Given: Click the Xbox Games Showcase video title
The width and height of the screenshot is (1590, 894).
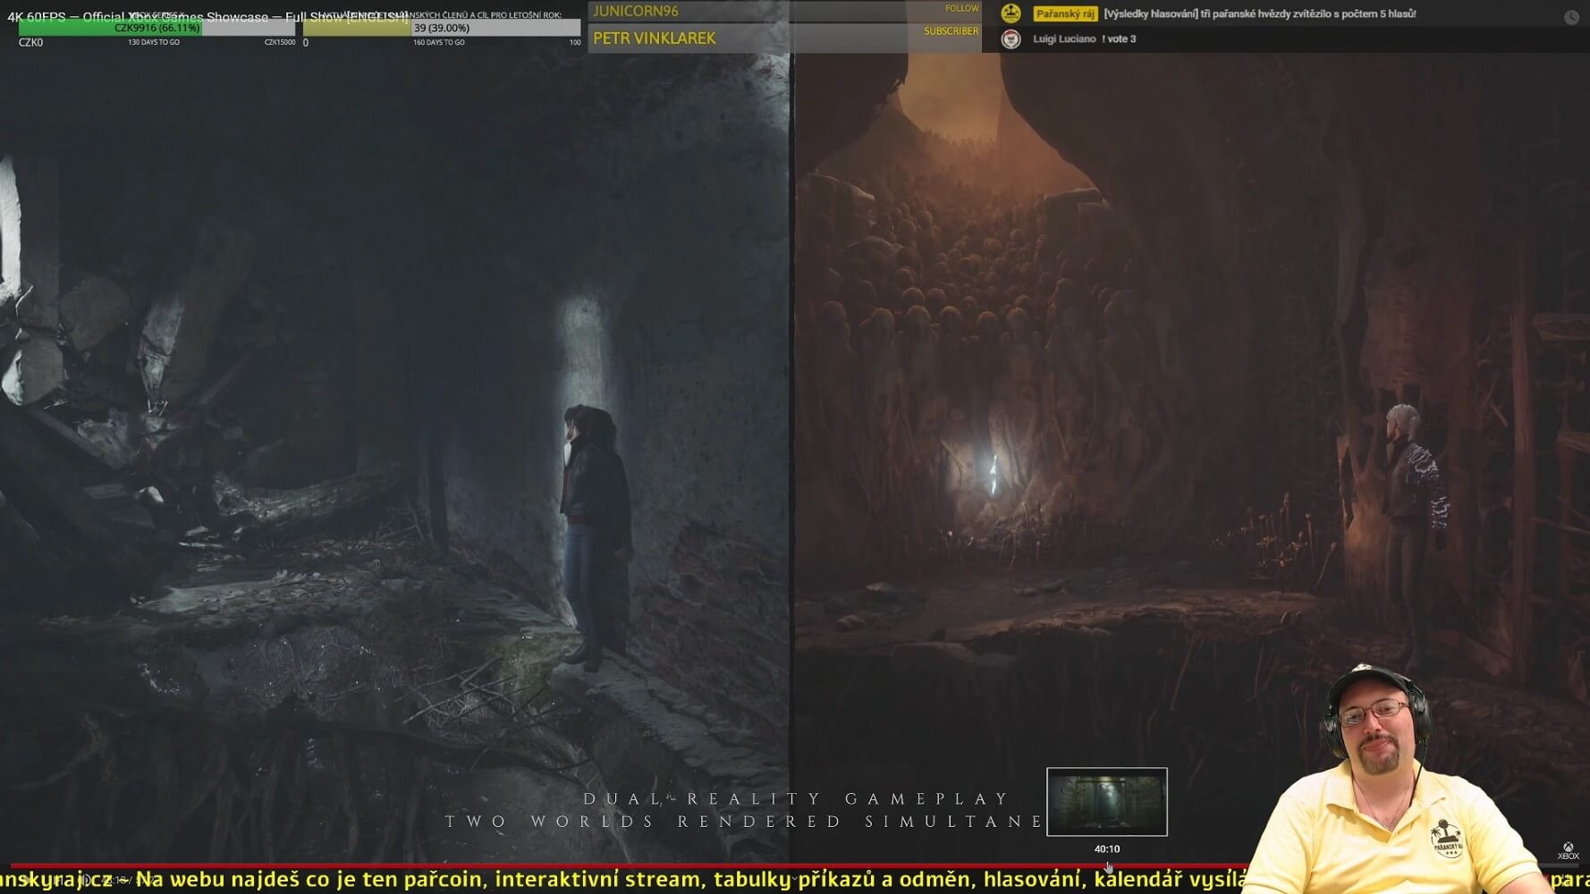Looking at the screenshot, I should (x=206, y=16).
